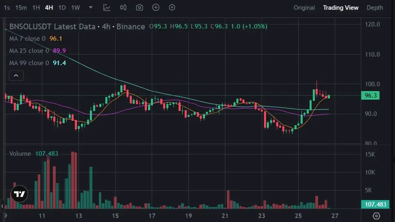395x222 pixels.
Task: Click the 10K volume axis label
Action: [x=370, y=172]
